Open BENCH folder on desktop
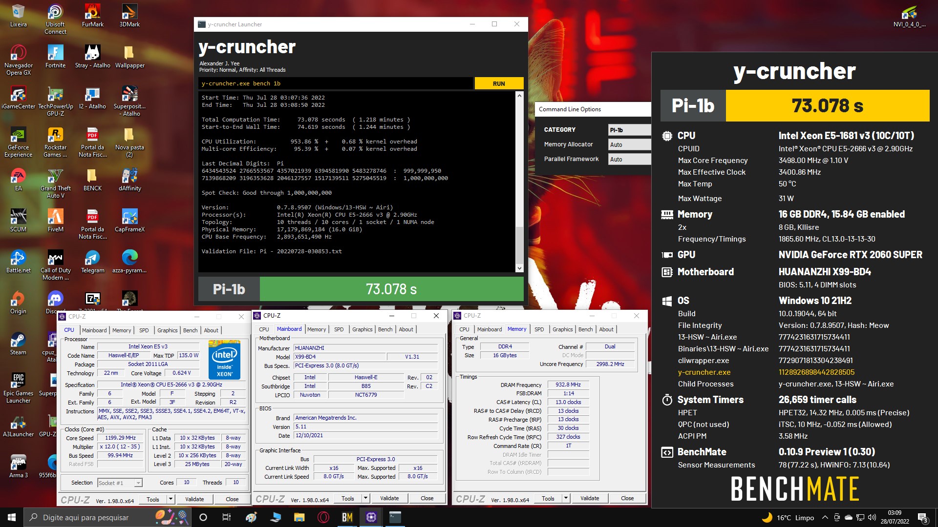This screenshot has height=527, width=938. point(92,180)
